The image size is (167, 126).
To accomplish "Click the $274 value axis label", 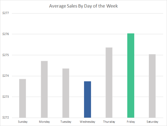I will (x=6, y=76).
